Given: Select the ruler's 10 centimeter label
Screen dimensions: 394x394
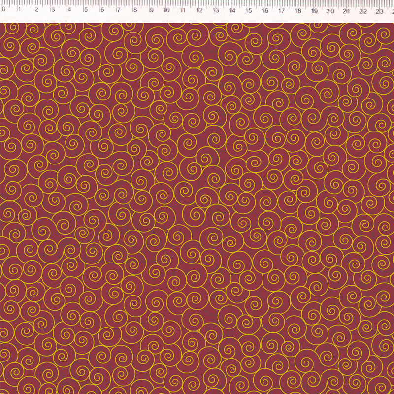Looking at the screenshot, I should (166, 10).
